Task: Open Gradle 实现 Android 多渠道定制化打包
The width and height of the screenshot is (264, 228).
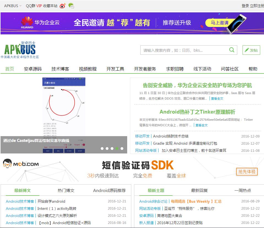Action: tap(185, 143)
